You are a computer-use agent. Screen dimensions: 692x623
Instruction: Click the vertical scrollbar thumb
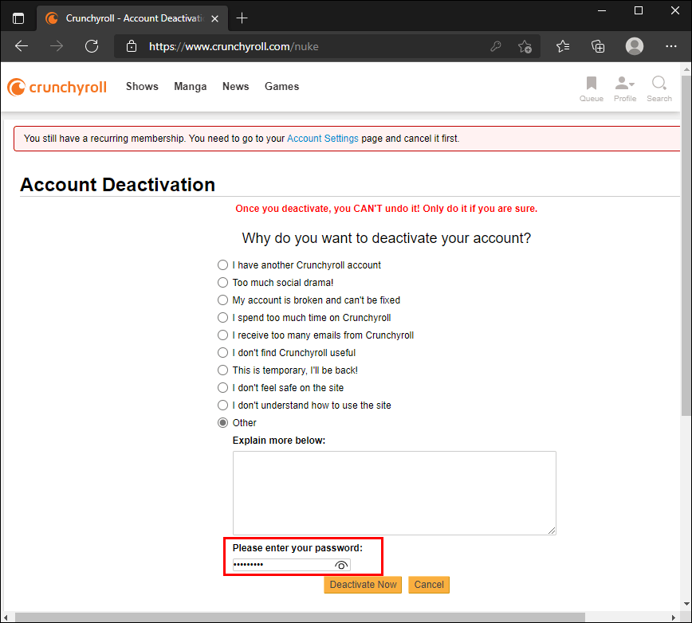686,245
